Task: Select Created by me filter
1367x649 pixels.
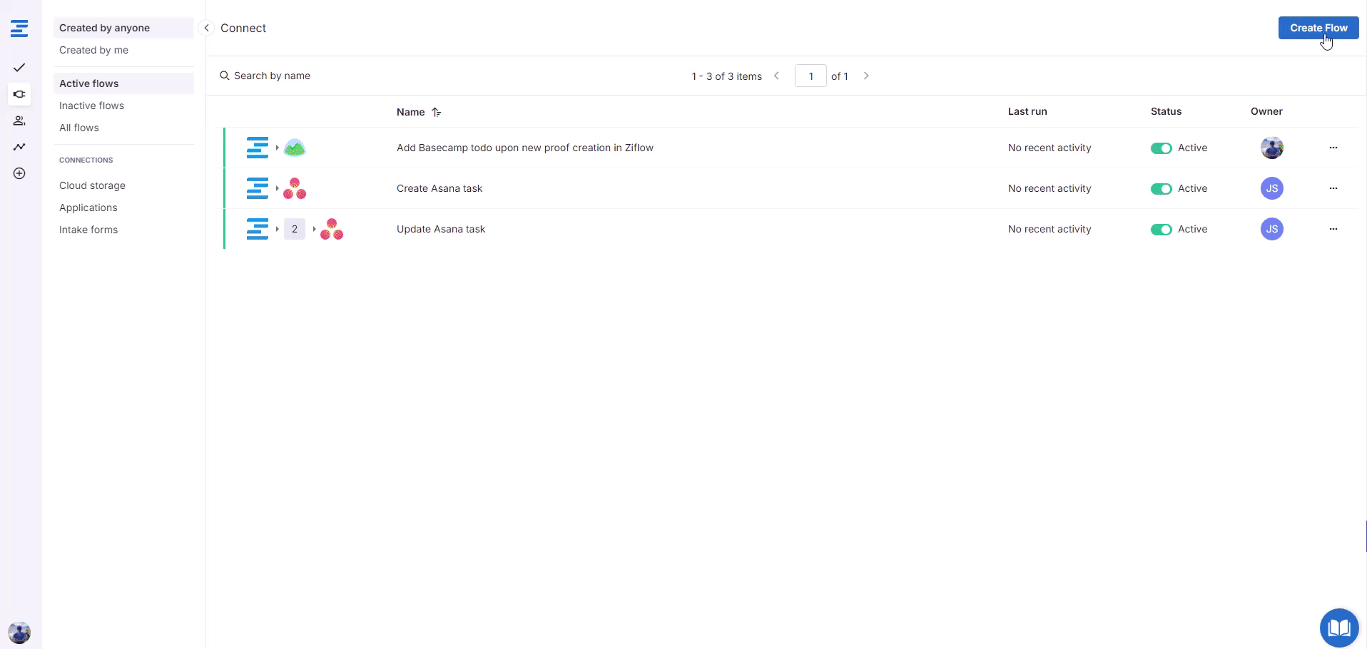Action: pos(93,50)
